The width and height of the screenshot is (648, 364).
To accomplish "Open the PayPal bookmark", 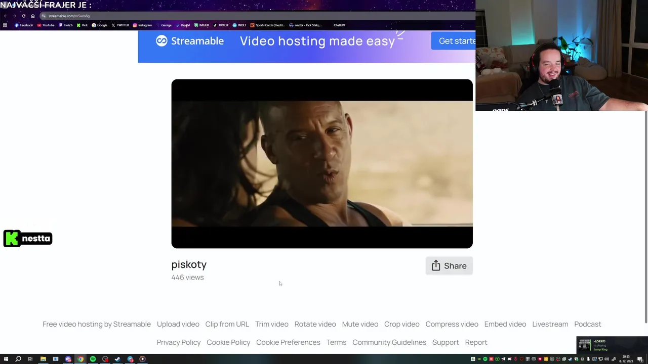I will pyautogui.click(x=183, y=25).
